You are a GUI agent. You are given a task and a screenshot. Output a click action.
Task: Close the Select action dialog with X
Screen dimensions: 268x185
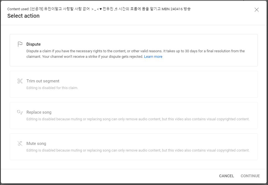[x=256, y=10]
